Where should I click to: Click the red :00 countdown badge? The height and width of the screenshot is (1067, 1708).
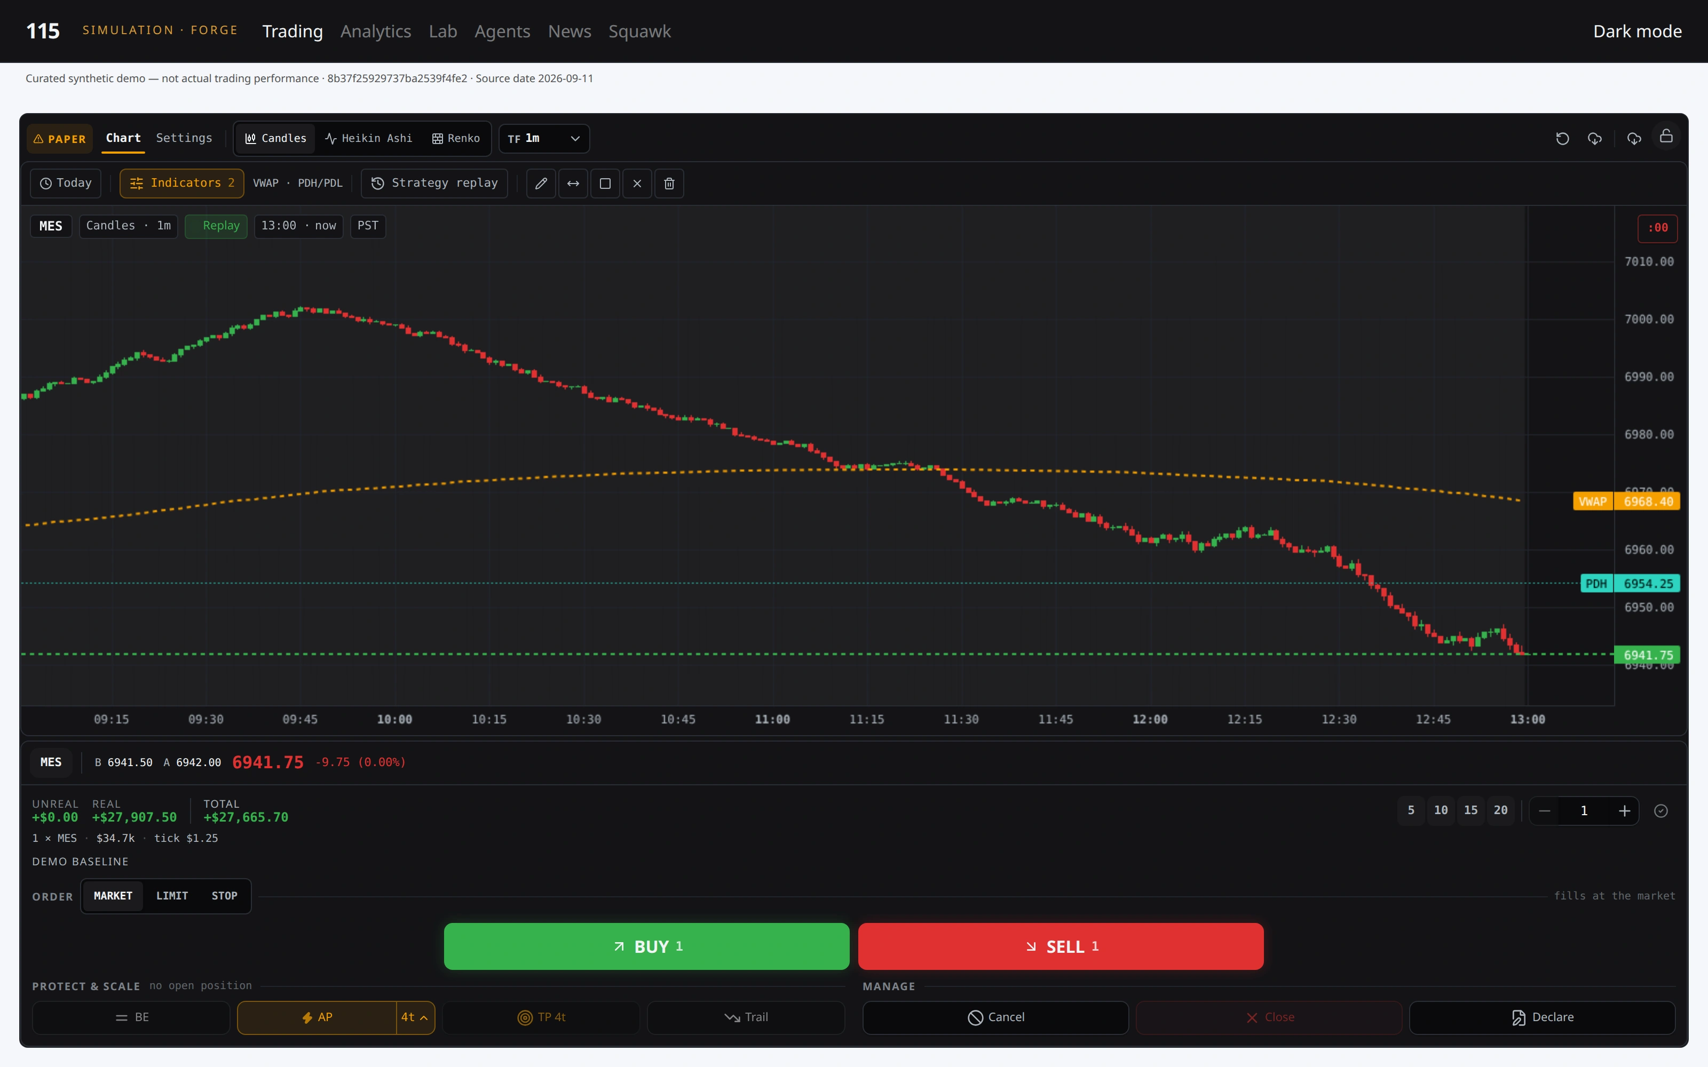pos(1657,228)
